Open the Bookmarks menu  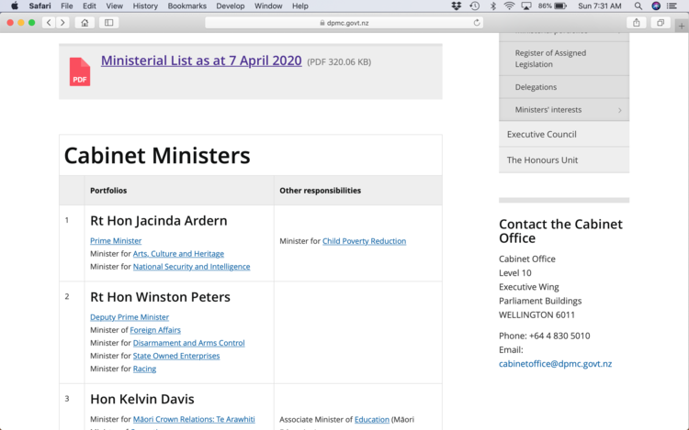point(186,6)
